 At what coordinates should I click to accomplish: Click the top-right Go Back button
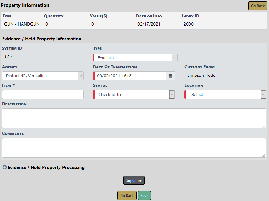pyautogui.click(x=258, y=6)
